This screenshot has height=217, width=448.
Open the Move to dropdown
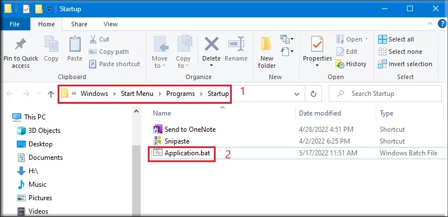point(160,52)
